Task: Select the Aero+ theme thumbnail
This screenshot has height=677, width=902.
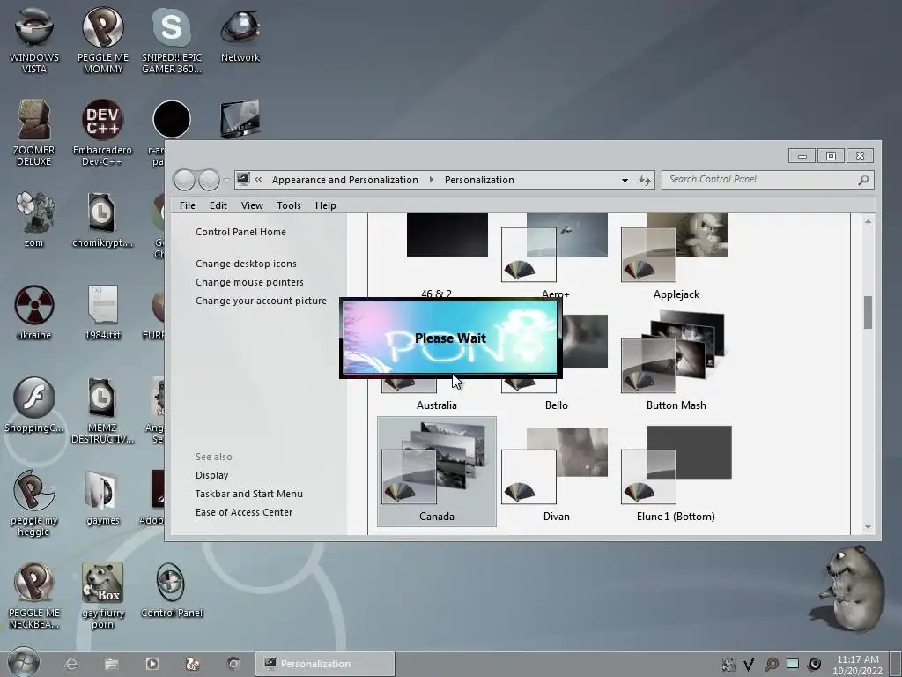Action: tap(555, 248)
